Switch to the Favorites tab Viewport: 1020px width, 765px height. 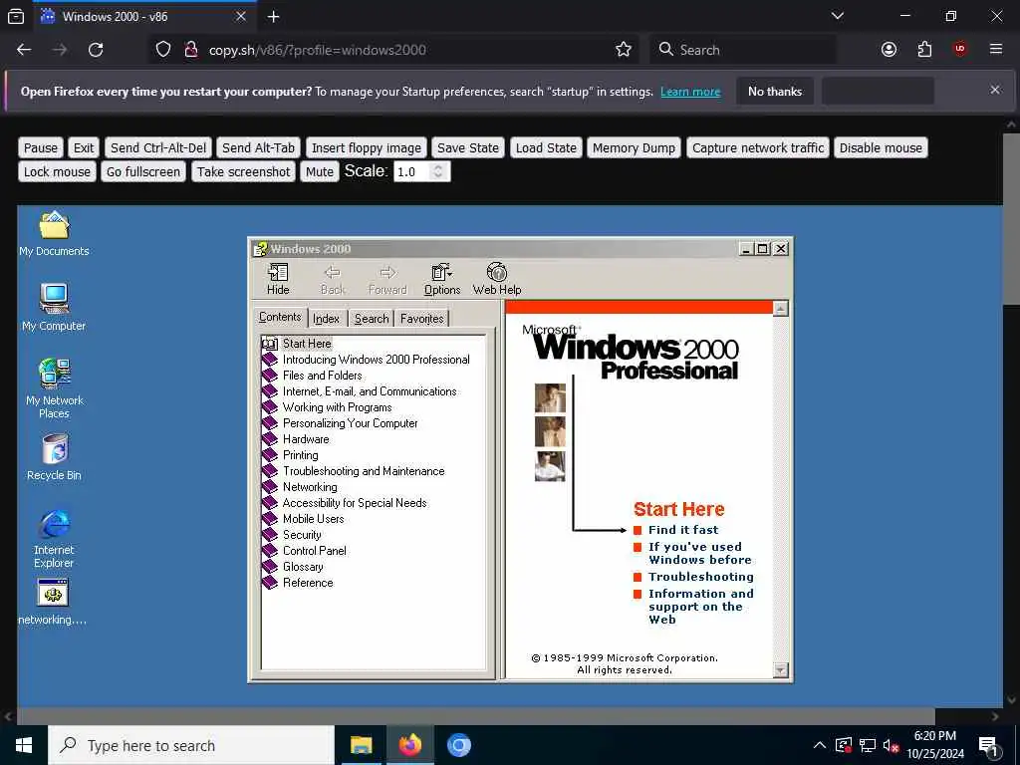421,318
